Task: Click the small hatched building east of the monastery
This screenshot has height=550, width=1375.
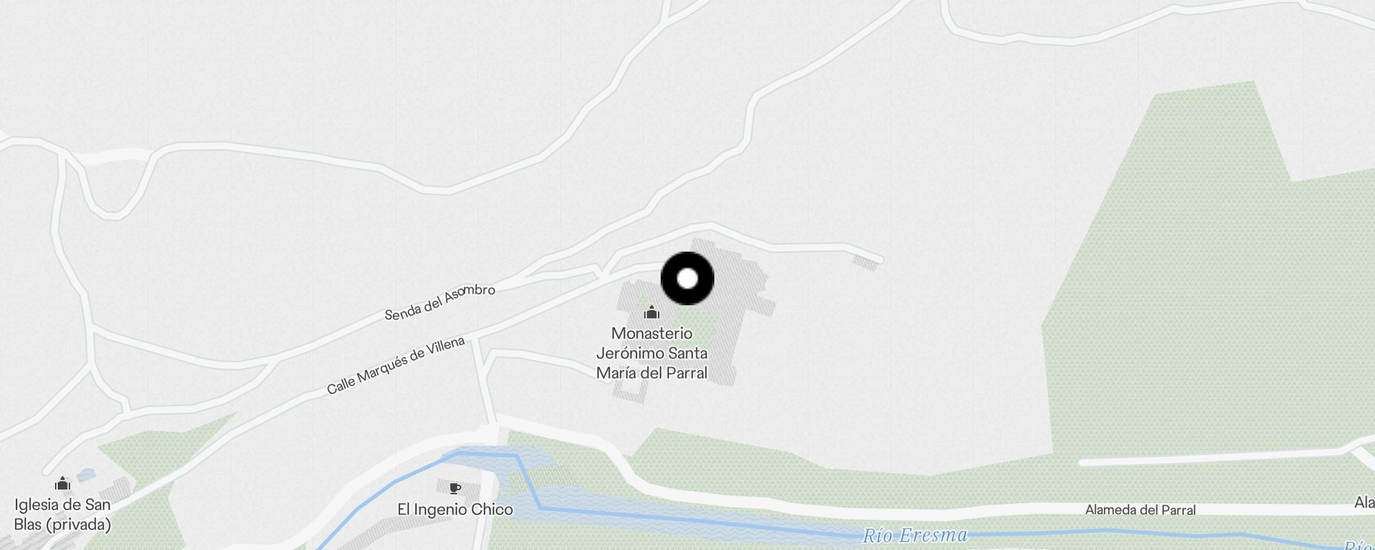Action: click(866, 262)
